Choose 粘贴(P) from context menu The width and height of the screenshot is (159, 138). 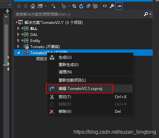pos(90,104)
